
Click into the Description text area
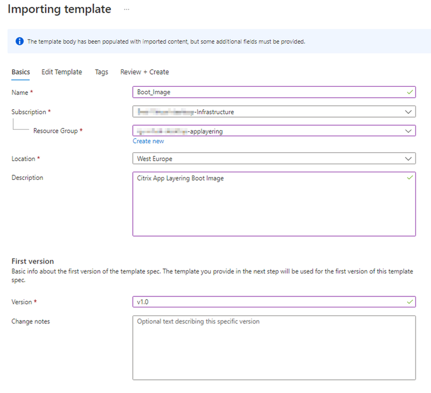point(274,204)
